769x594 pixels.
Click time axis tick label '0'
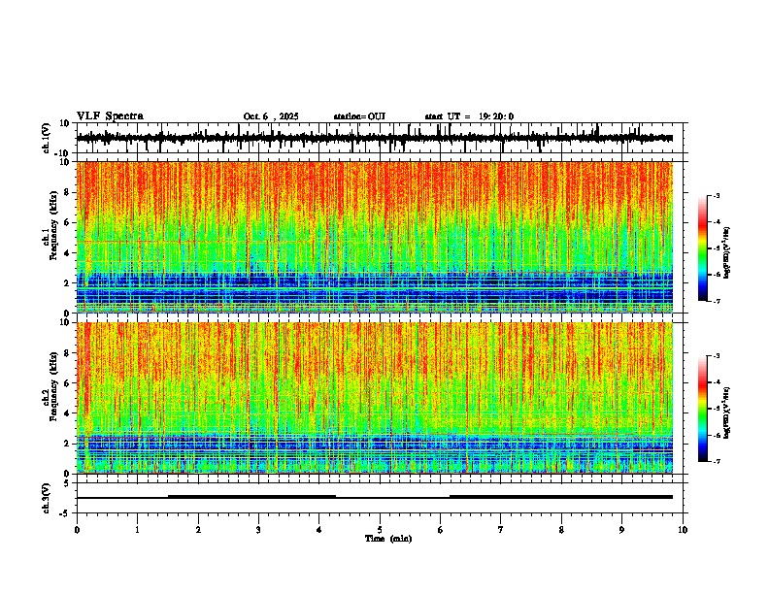point(77,530)
